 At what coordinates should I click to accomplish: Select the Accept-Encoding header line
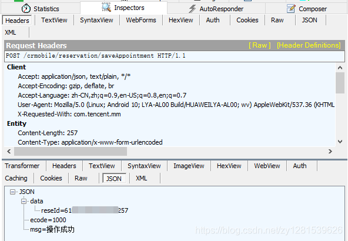pyautogui.click(x=66, y=86)
